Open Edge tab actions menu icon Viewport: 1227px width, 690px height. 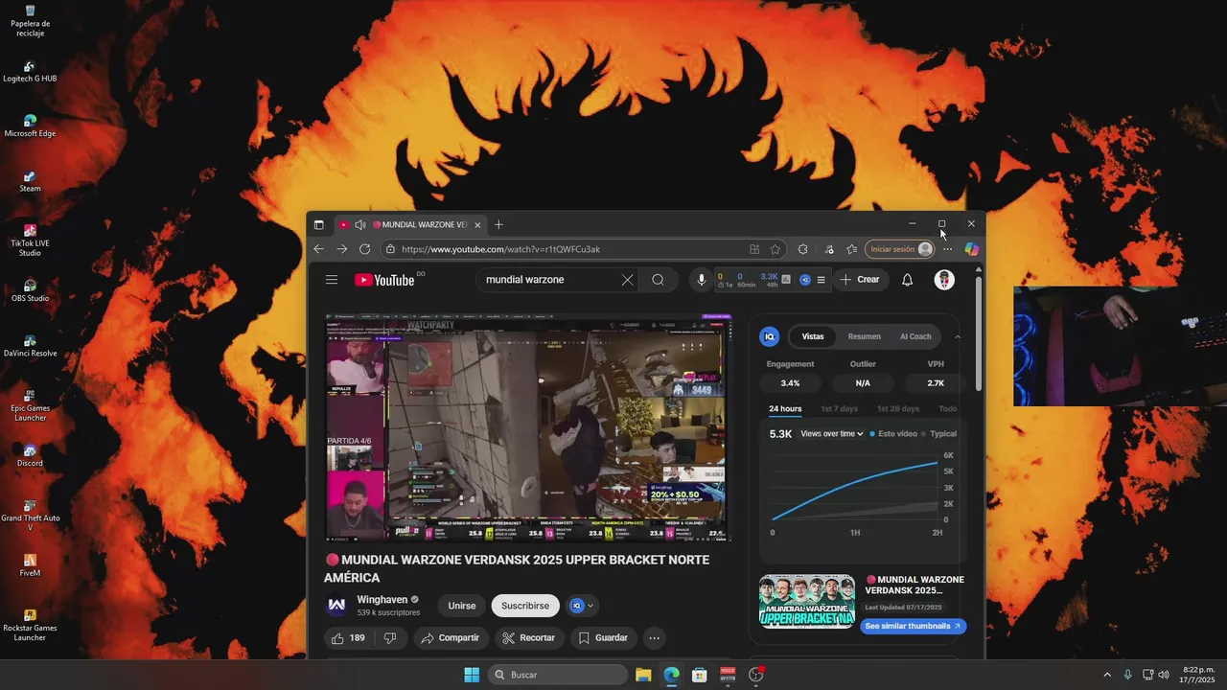(x=318, y=225)
